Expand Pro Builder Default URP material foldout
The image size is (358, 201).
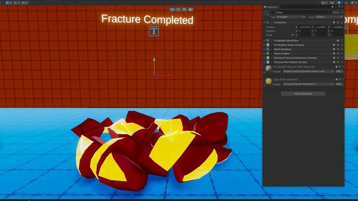coord(265,73)
